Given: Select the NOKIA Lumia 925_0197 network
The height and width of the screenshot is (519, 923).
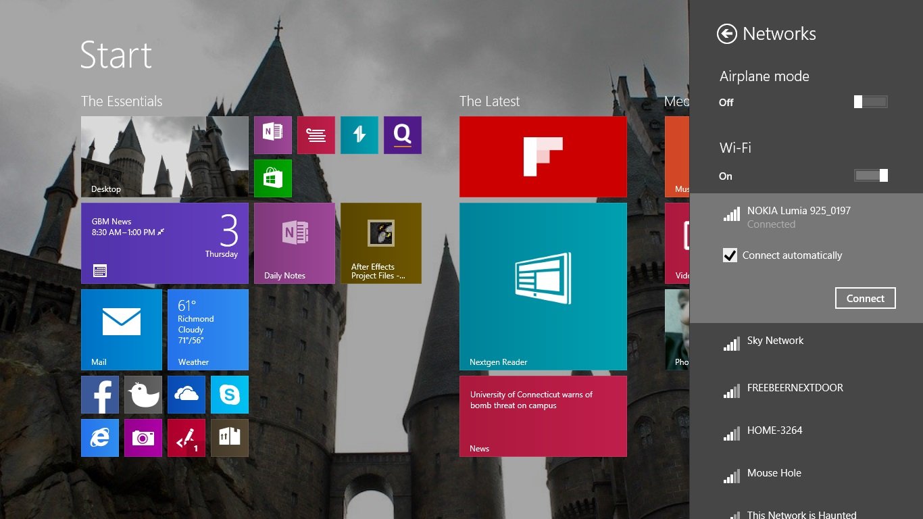Looking at the screenshot, I should [x=806, y=217].
